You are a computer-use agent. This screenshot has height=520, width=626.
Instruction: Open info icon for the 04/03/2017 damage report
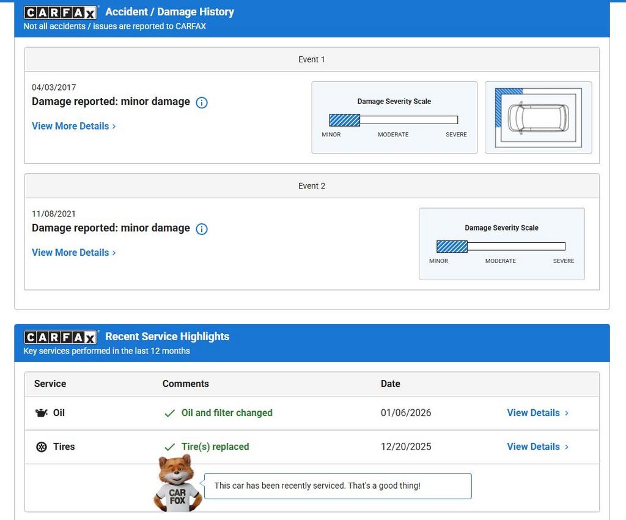(x=202, y=103)
